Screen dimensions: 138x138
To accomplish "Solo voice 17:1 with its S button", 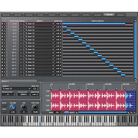I will (4, 75).
